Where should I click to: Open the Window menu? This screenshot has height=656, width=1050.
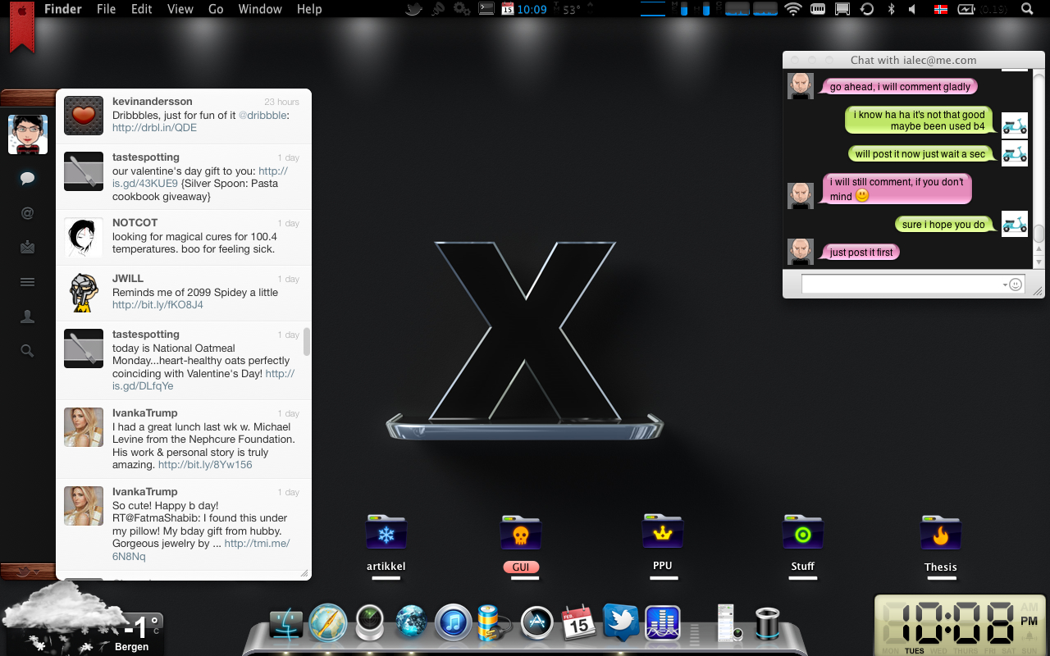tap(260, 9)
